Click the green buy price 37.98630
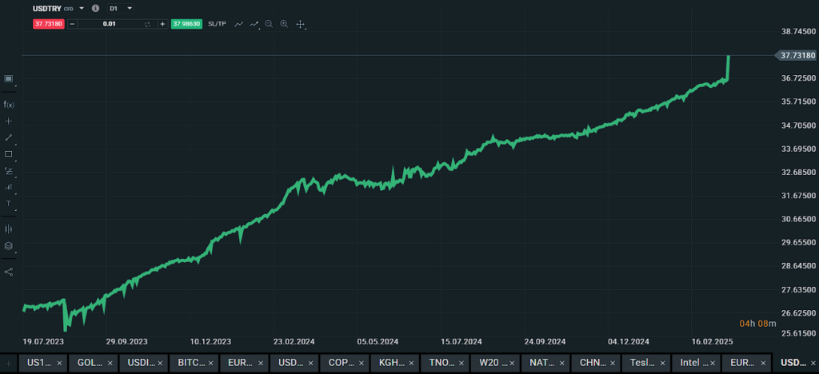This screenshot has width=819, height=374. [186, 24]
